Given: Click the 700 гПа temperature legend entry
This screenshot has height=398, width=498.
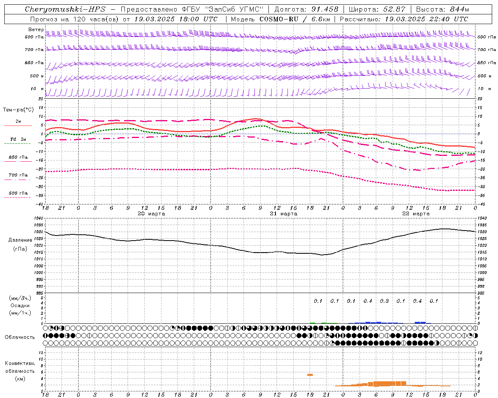Looking at the screenshot, I should pyautogui.click(x=18, y=175).
